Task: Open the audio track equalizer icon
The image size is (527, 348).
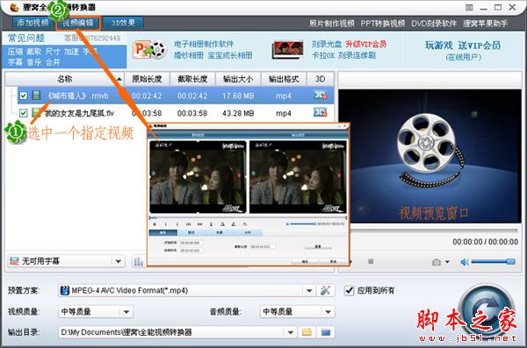Action: [x=139, y=261]
